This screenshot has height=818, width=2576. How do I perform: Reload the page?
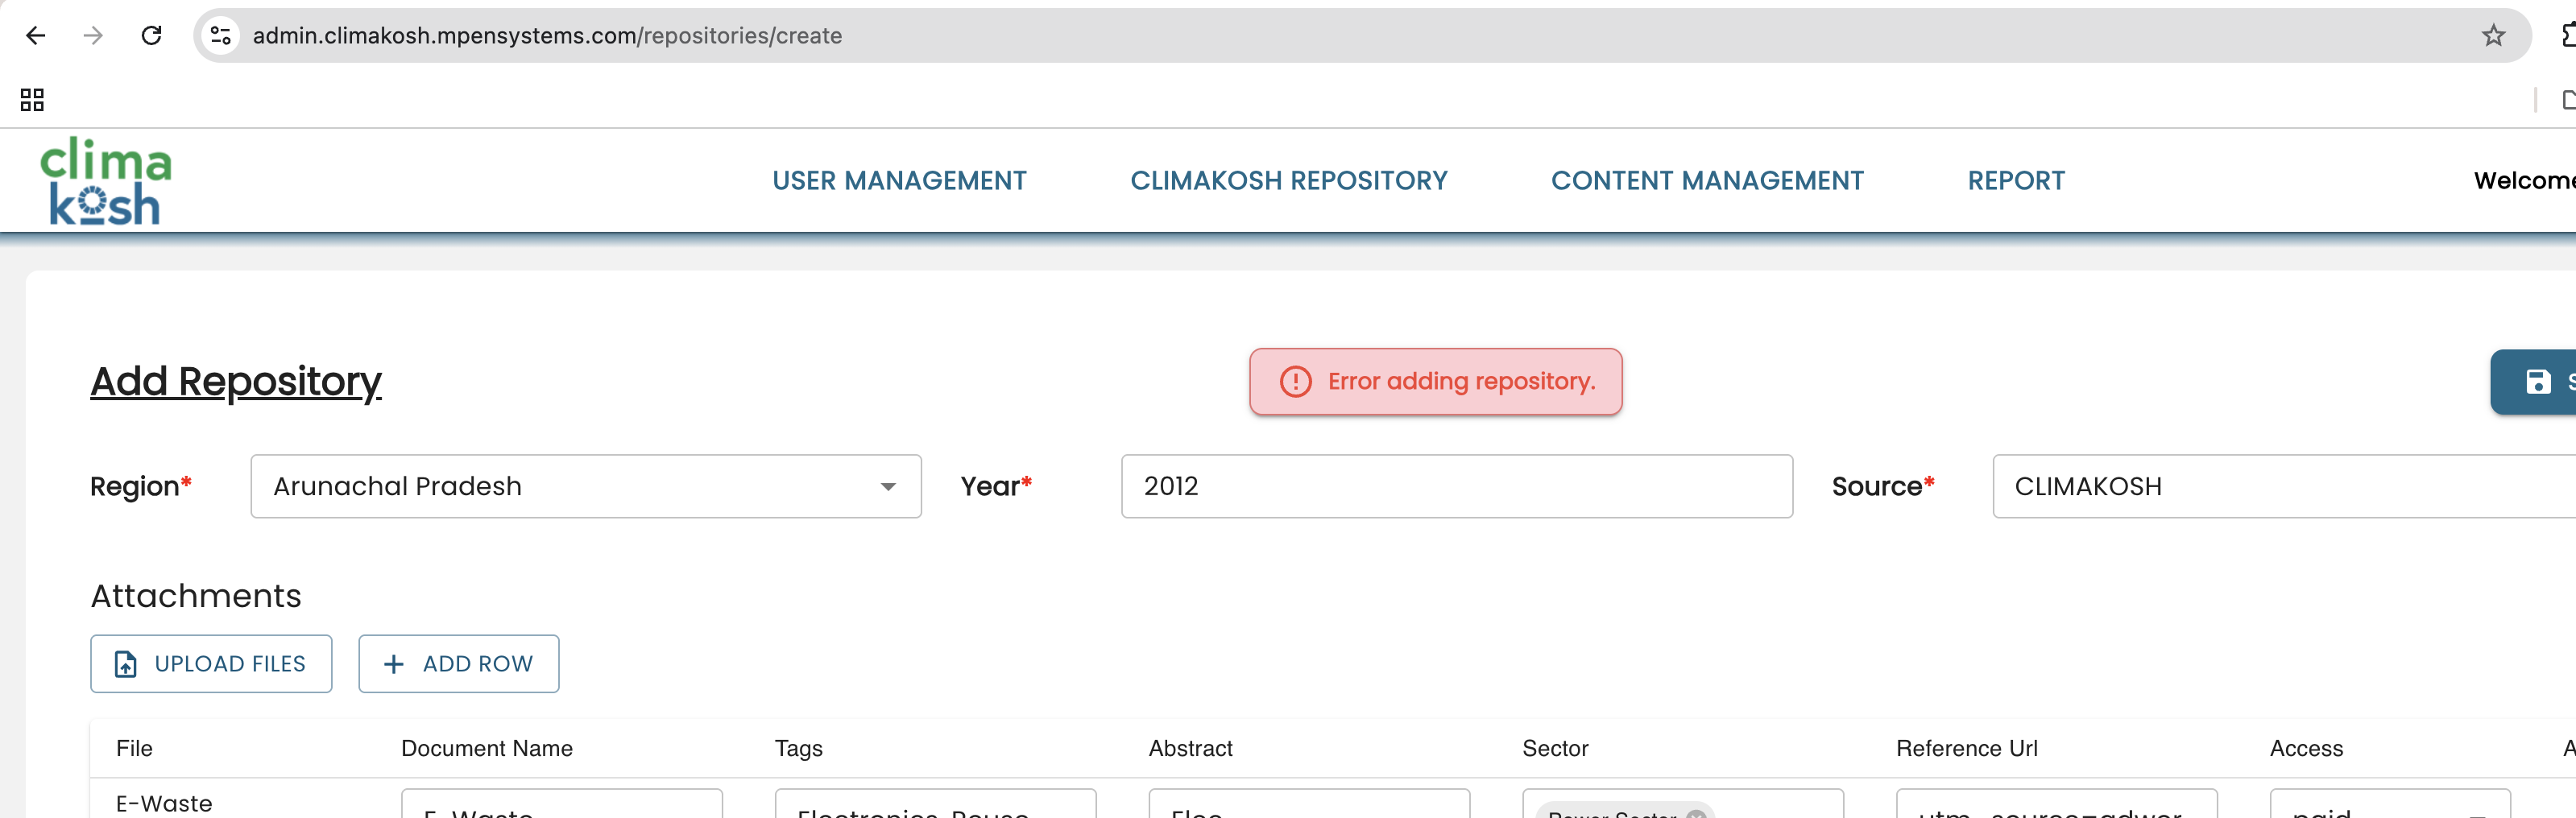[x=152, y=36]
